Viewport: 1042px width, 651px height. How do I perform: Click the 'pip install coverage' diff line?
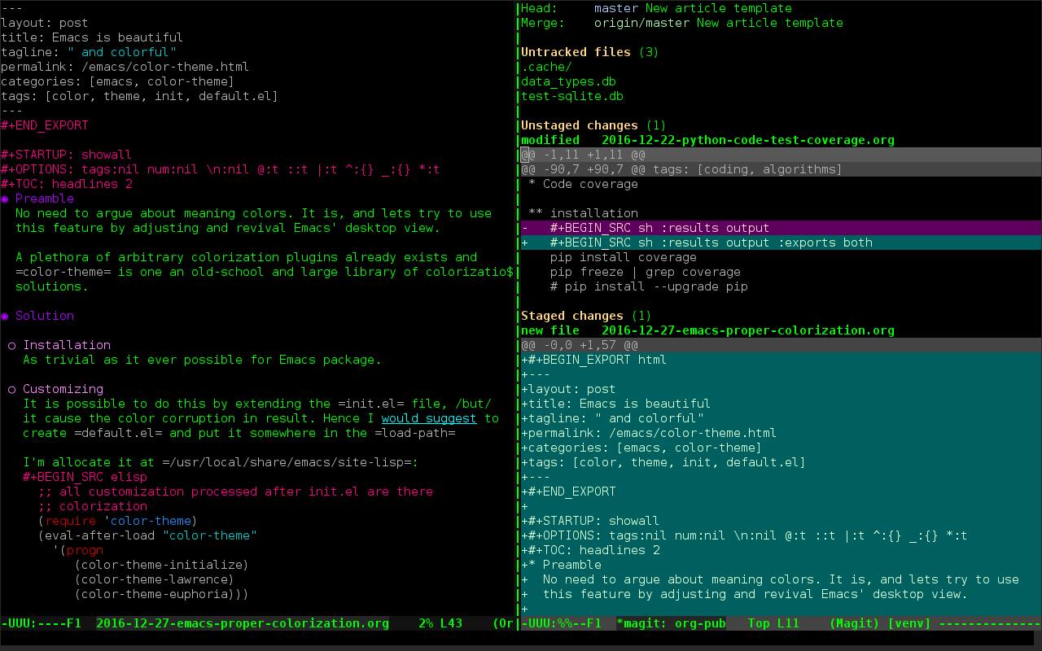coord(623,257)
